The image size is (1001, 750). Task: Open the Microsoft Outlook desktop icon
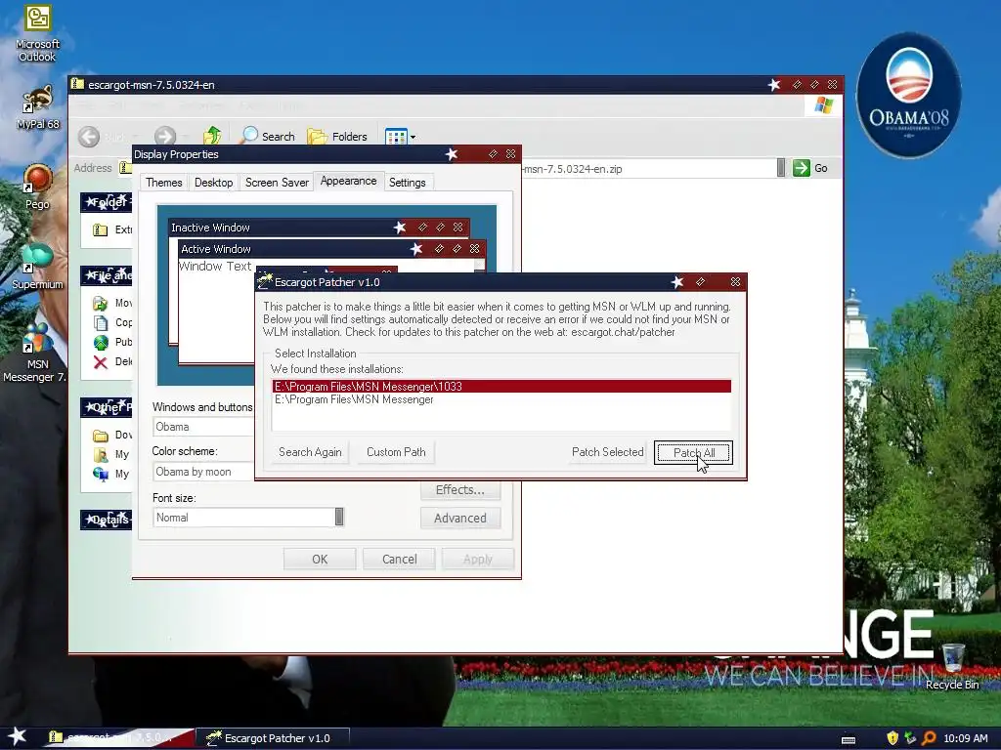[37, 33]
